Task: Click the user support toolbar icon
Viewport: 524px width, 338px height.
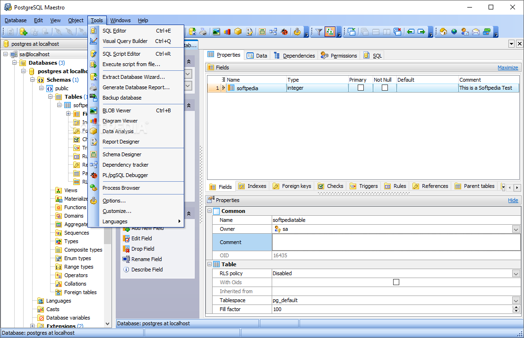Action: click(x=465, y=32)
